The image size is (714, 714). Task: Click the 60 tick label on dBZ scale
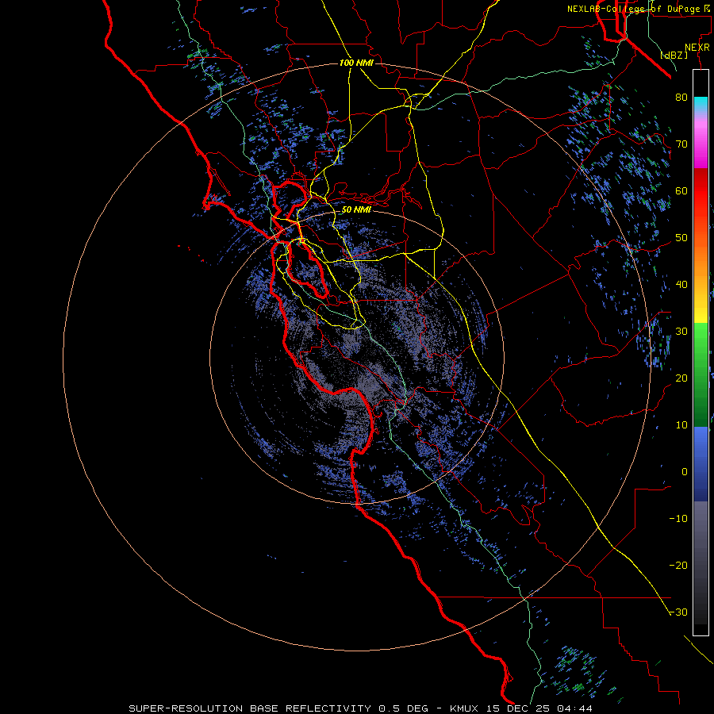[681, 190]
